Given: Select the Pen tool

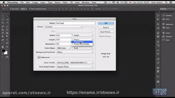Looking at the screenshot, I should [x=3, y=40].
